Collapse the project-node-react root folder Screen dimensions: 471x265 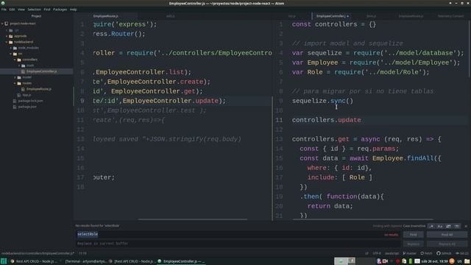[3, 24]
